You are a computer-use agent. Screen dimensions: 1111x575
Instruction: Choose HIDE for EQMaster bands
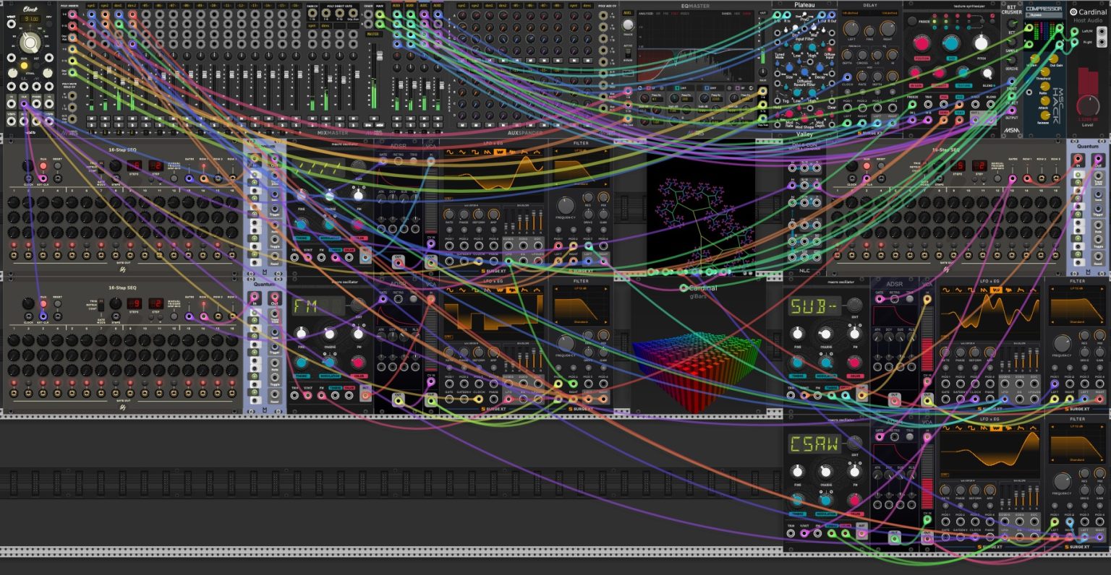pyautogui.click(x=736, y=14)
